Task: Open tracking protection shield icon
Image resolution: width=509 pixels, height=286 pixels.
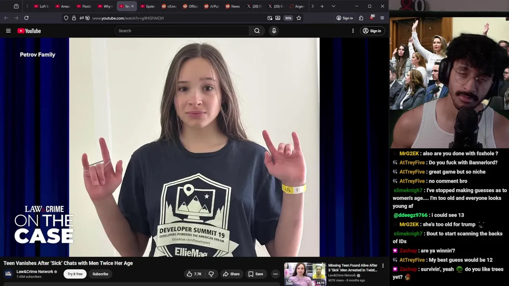Action: click(66, 18)
